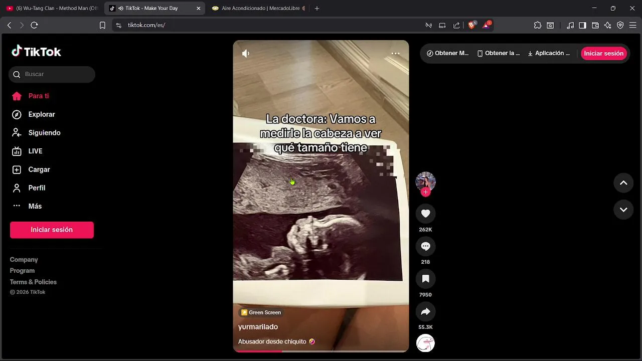Click the install app icon in address bar

442,25
